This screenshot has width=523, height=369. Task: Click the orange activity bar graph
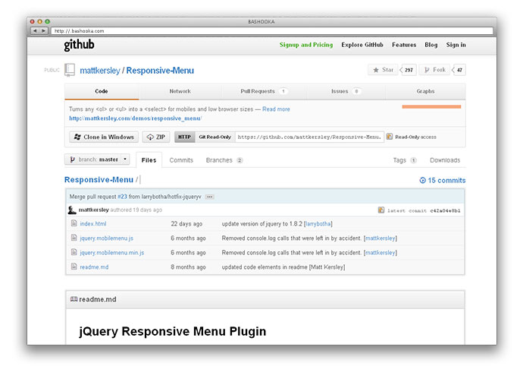(x=431, y=106)
